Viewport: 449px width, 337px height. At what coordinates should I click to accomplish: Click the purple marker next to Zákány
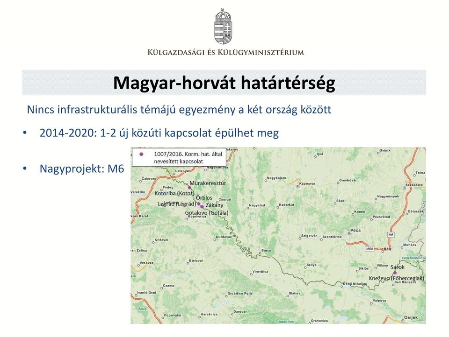[x=202, y=206]
